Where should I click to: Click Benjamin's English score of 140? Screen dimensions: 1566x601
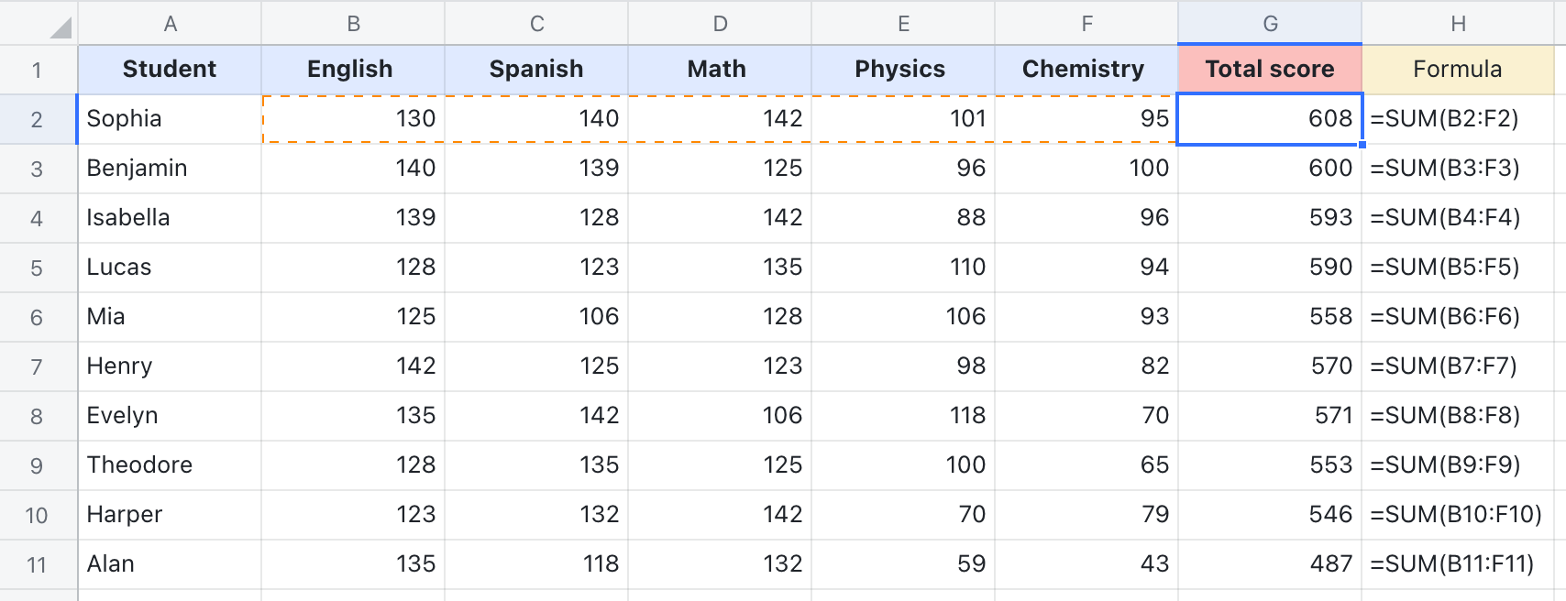pos(352,168)
